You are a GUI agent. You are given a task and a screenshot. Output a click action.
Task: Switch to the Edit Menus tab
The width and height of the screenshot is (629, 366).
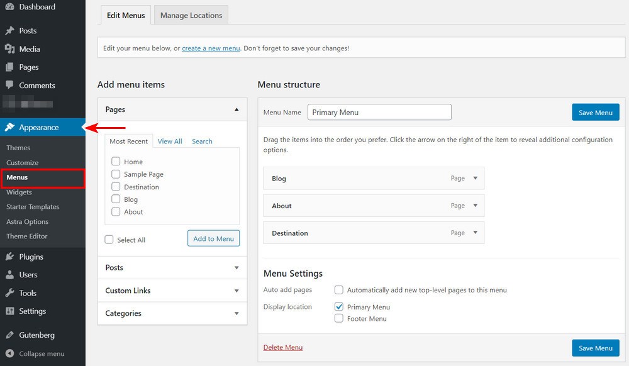[x=126, y=15]
